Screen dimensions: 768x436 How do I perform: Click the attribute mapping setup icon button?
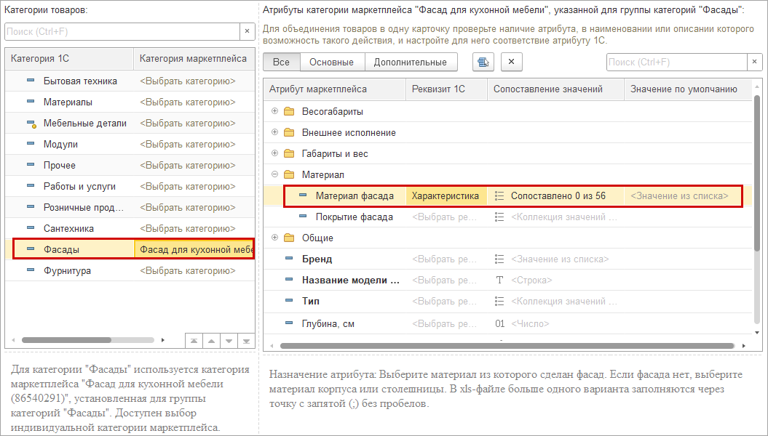click(x=482, y=62)
